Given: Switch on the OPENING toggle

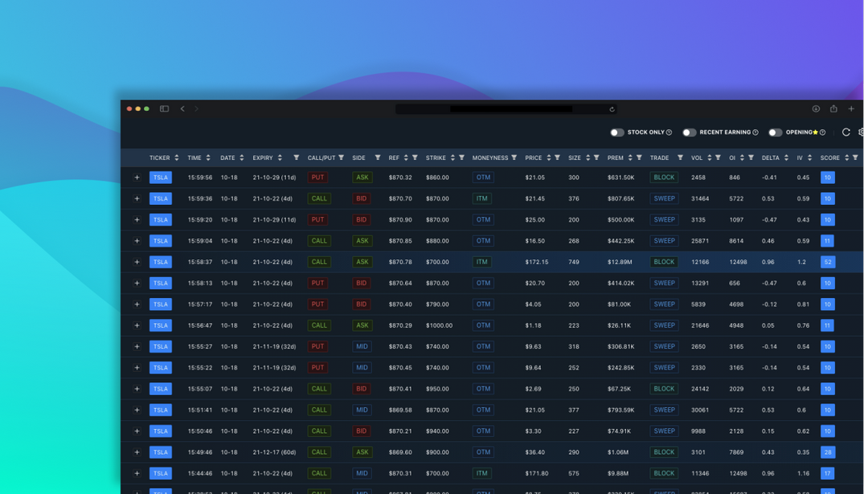Looking at the screenshot, I should (775, 132).
